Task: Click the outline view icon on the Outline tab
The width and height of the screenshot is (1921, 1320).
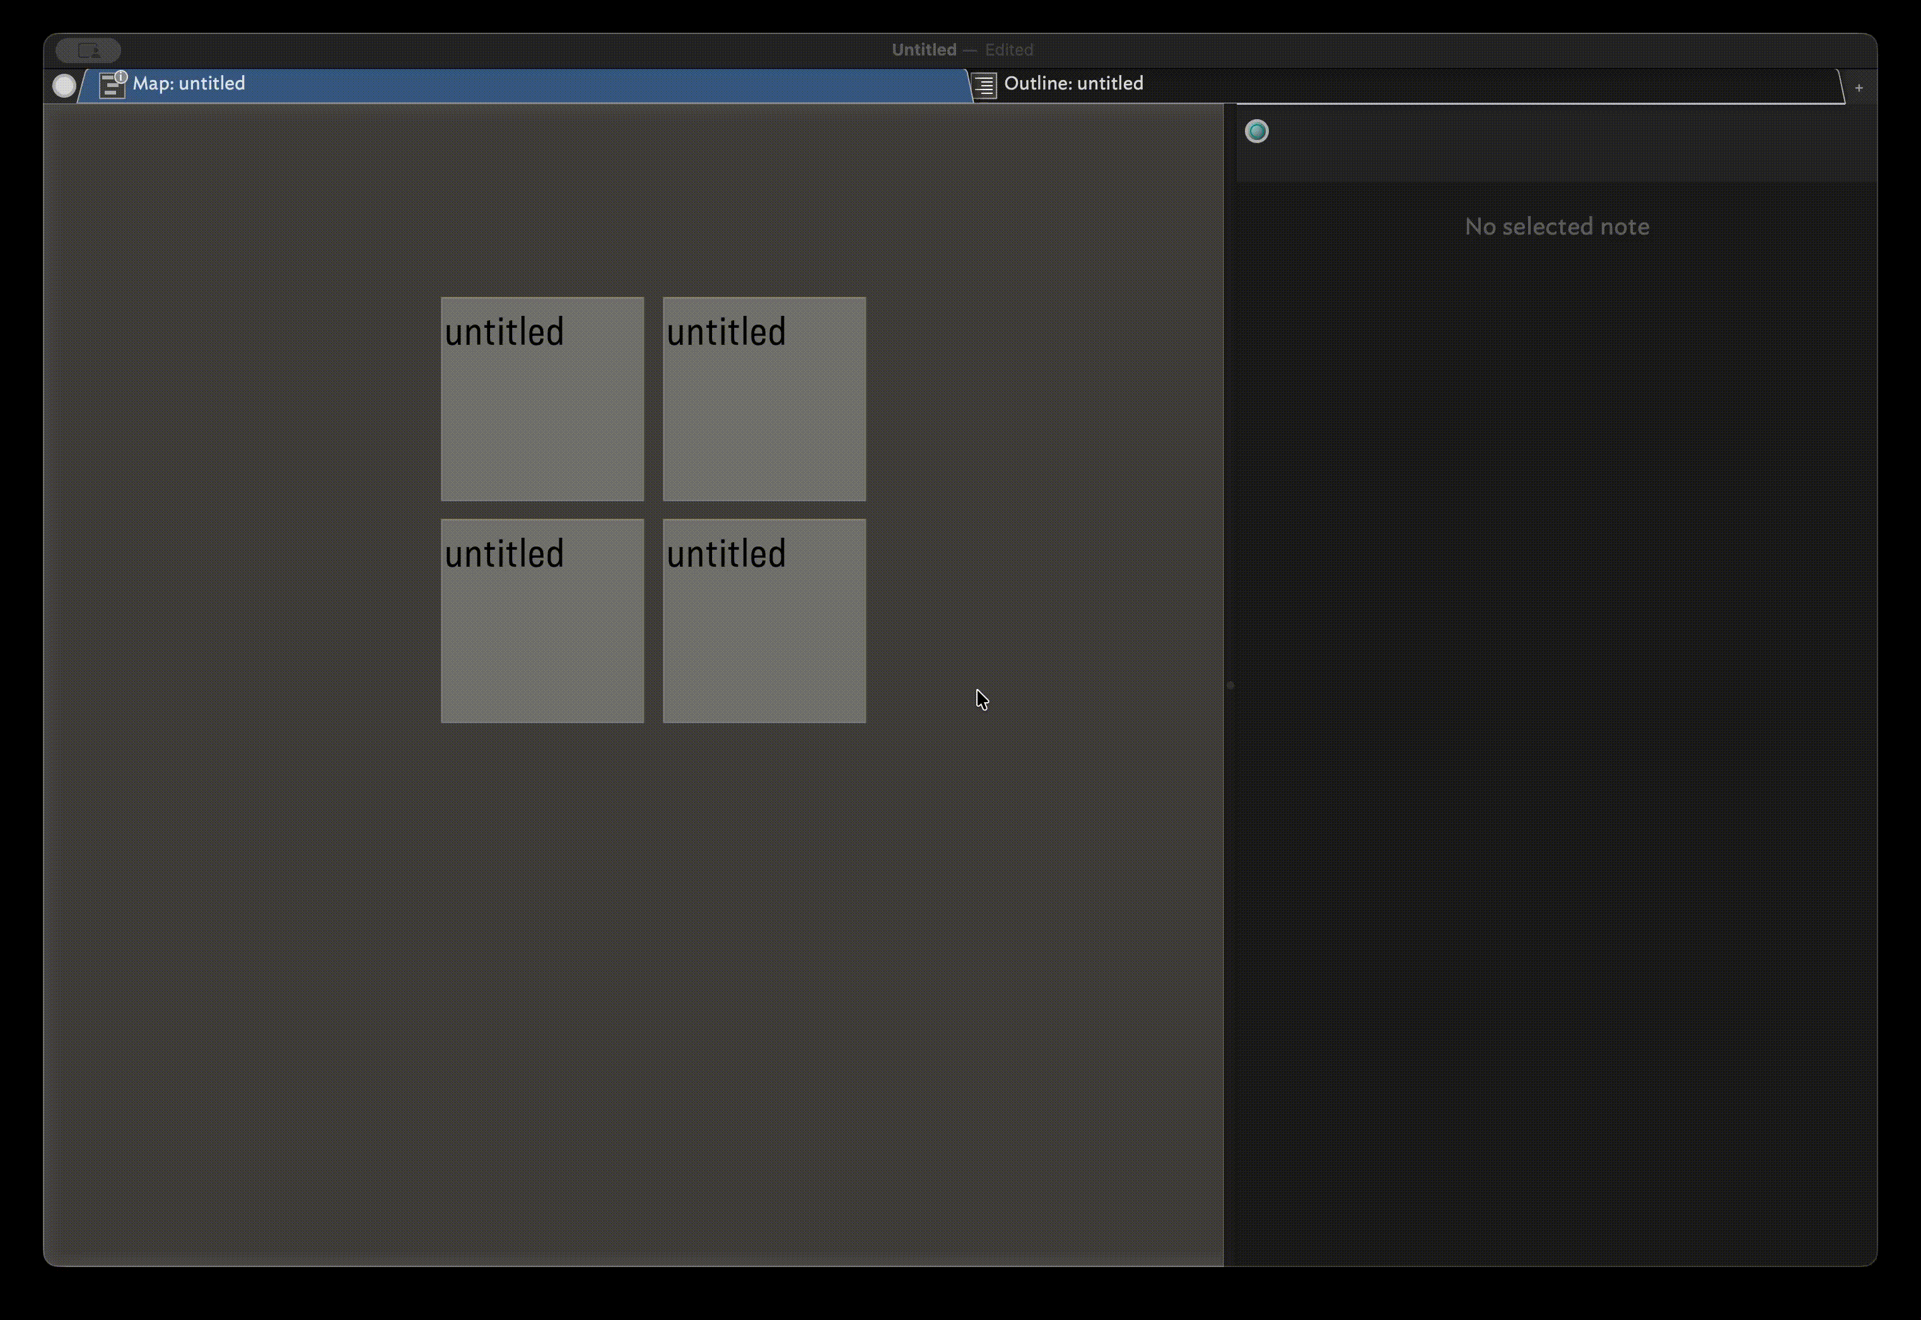Action: (984, 85)
